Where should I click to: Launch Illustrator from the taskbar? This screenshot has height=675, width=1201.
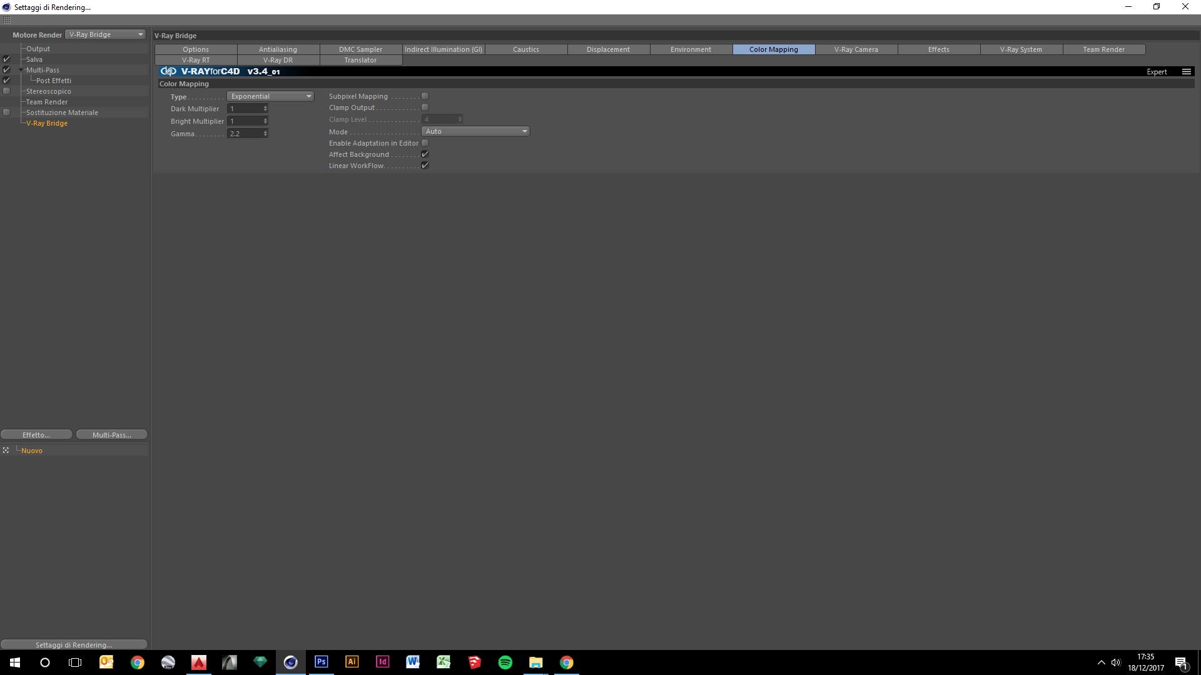[352, 662]
